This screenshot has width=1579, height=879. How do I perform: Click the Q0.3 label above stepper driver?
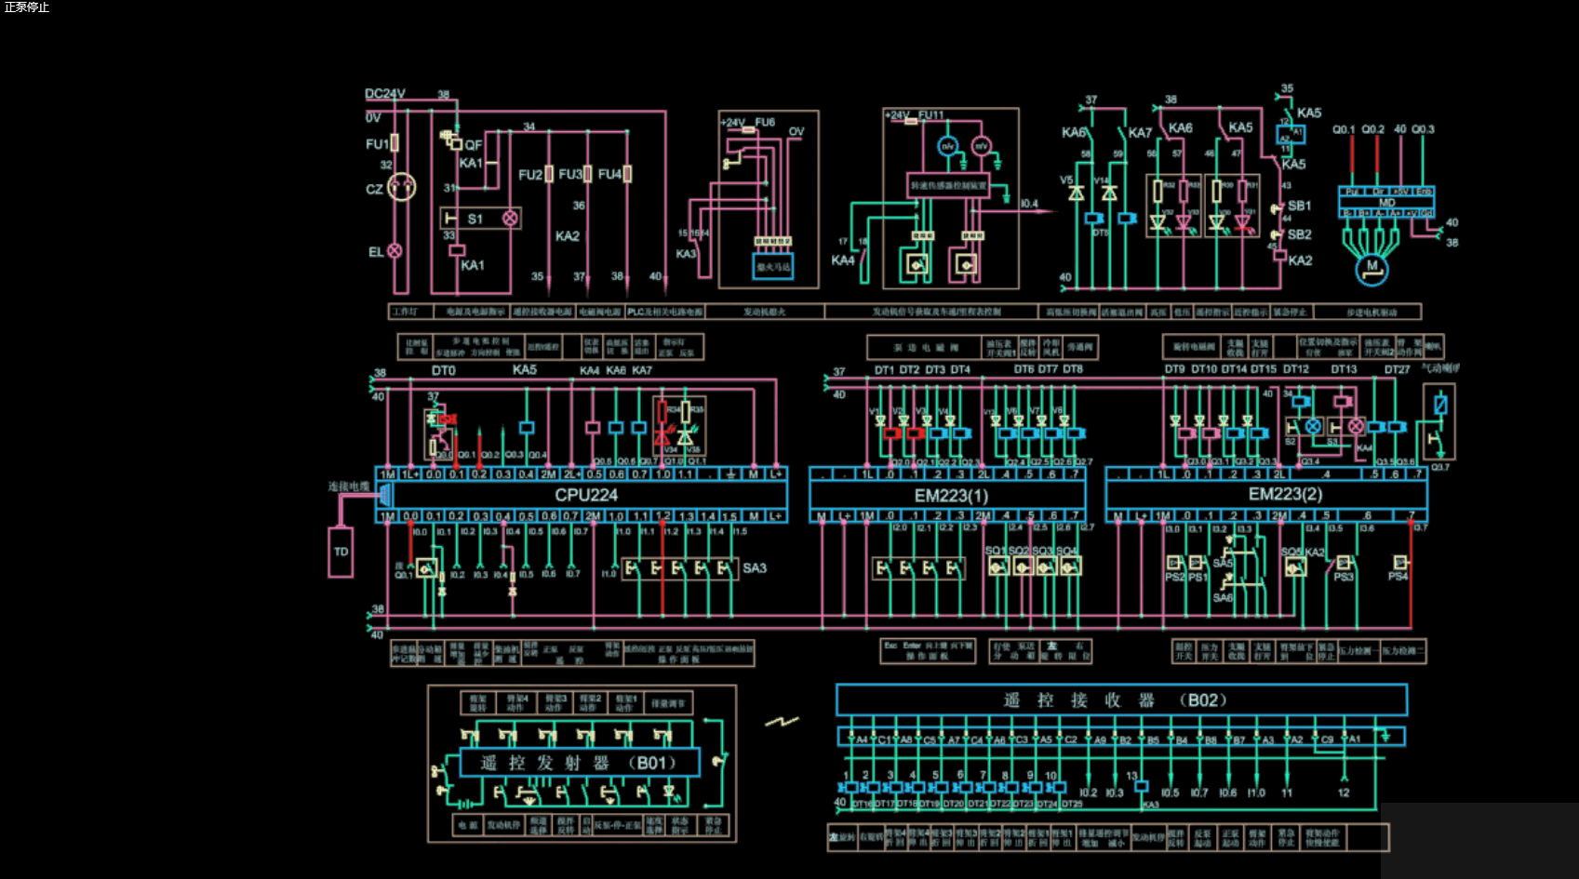pyautogui.click(x=1423, y=129)
